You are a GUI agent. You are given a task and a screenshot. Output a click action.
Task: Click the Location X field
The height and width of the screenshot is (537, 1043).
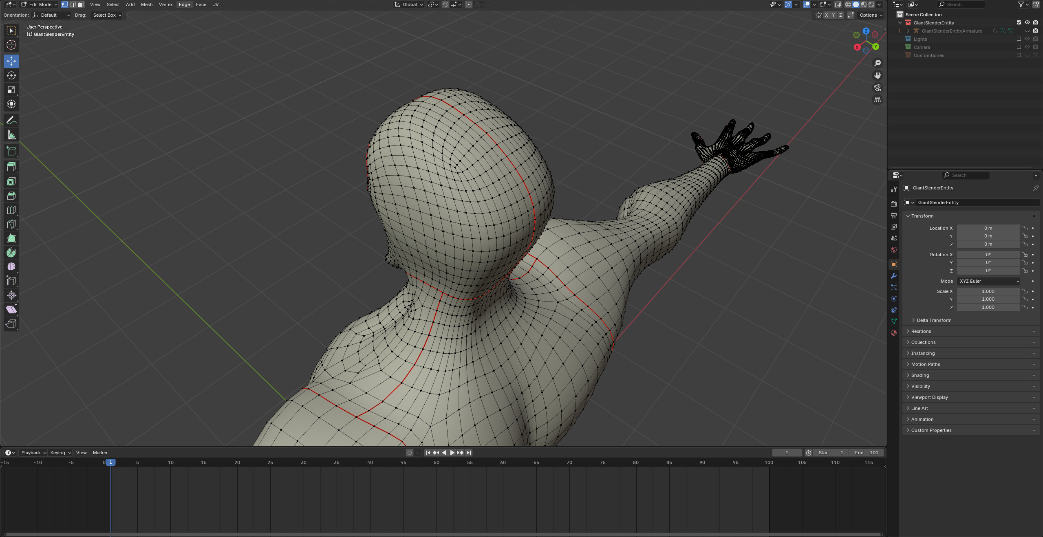pyautogui.click(x=988, y=228)
